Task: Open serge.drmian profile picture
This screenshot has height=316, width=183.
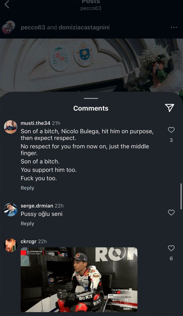Action: point(11,210)
